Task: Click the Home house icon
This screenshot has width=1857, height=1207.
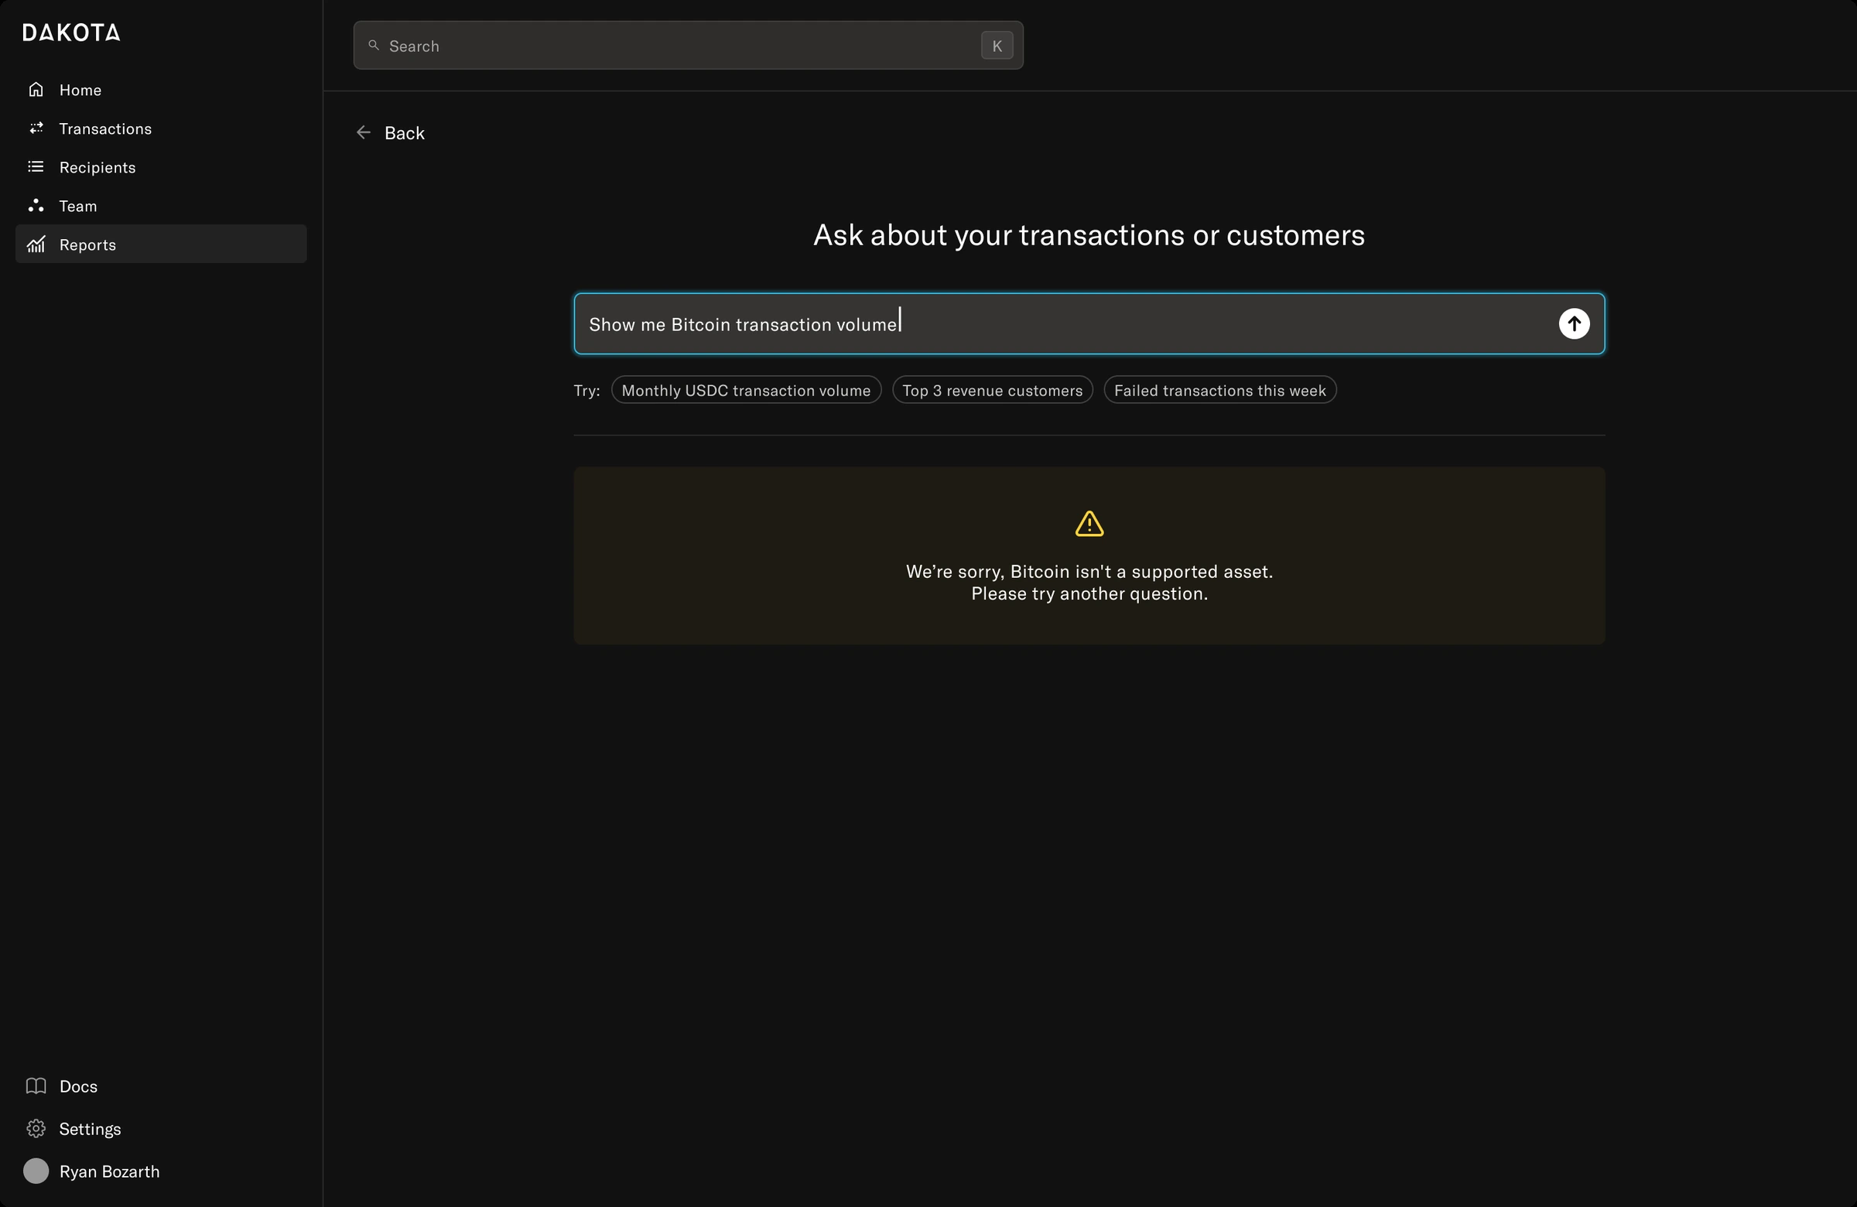Action: coord(36,90)
